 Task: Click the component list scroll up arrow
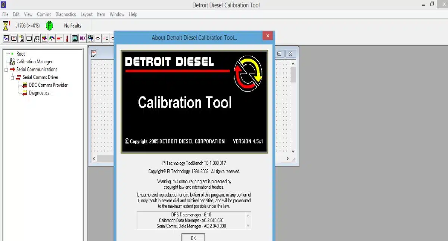coord(248,215)
